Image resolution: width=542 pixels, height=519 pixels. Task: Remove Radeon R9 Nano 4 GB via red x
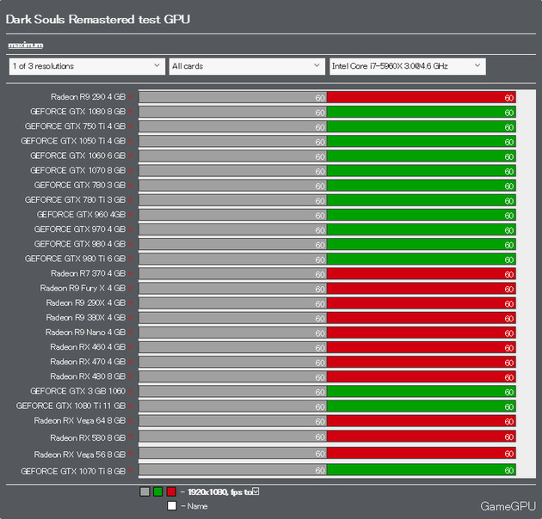coord(131,333)
